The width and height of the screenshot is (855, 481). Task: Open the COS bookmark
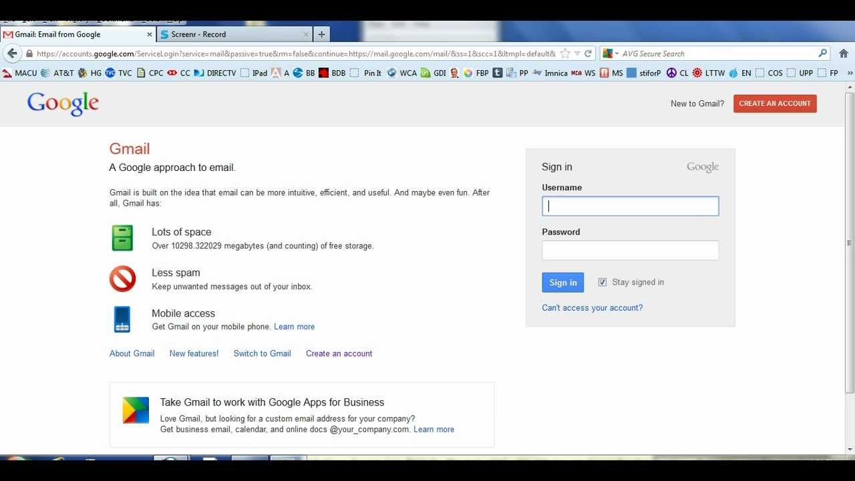pyautogui.click(x=769, y=73)
